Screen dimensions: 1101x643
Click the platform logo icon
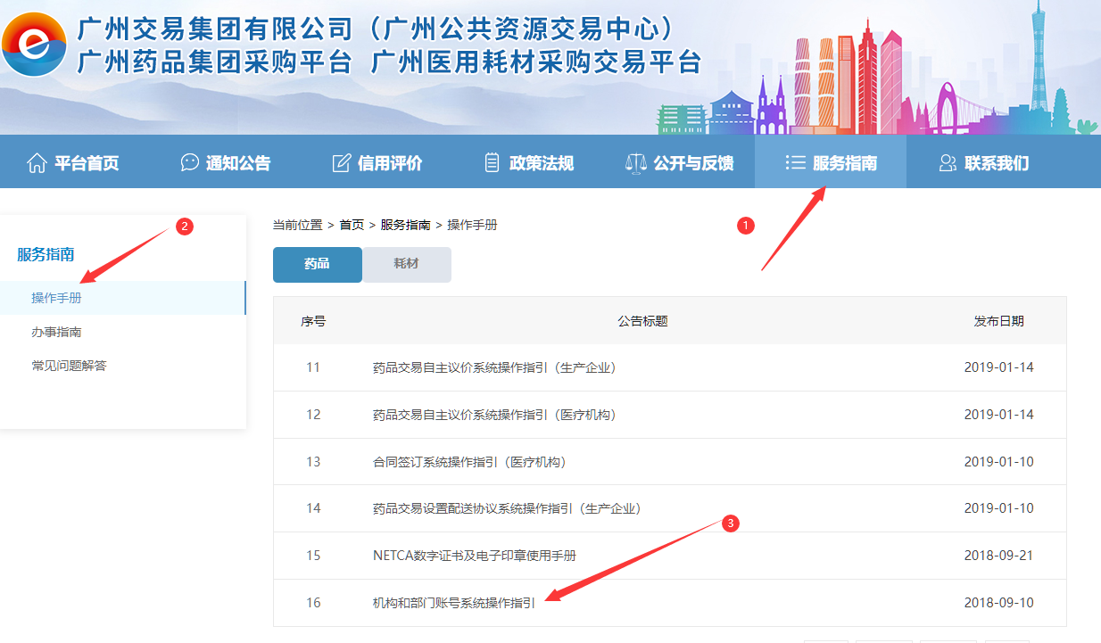pos(35,45)
